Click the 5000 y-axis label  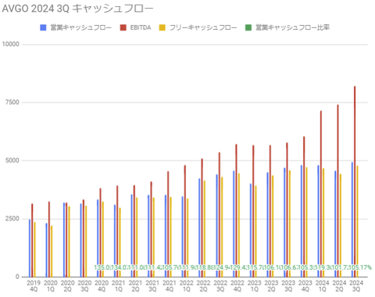12,160
